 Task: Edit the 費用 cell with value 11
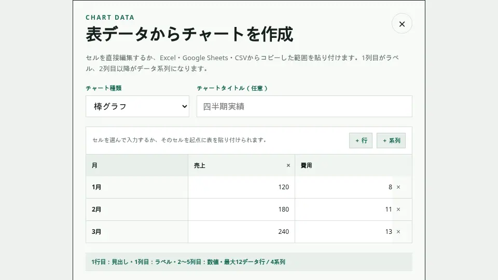tap(344, 209)
